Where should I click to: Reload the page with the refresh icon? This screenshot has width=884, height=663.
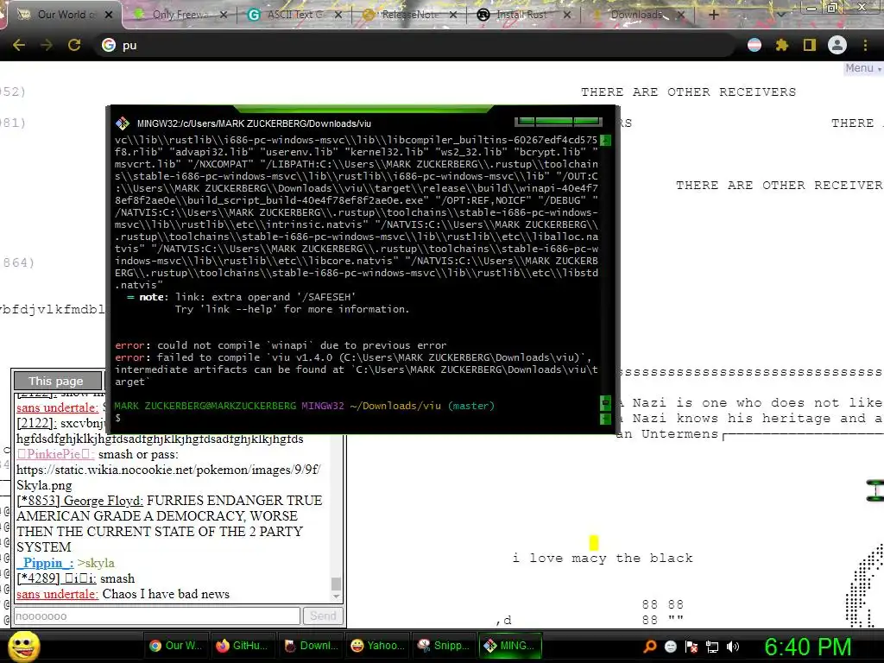click(x=74, y=45)
